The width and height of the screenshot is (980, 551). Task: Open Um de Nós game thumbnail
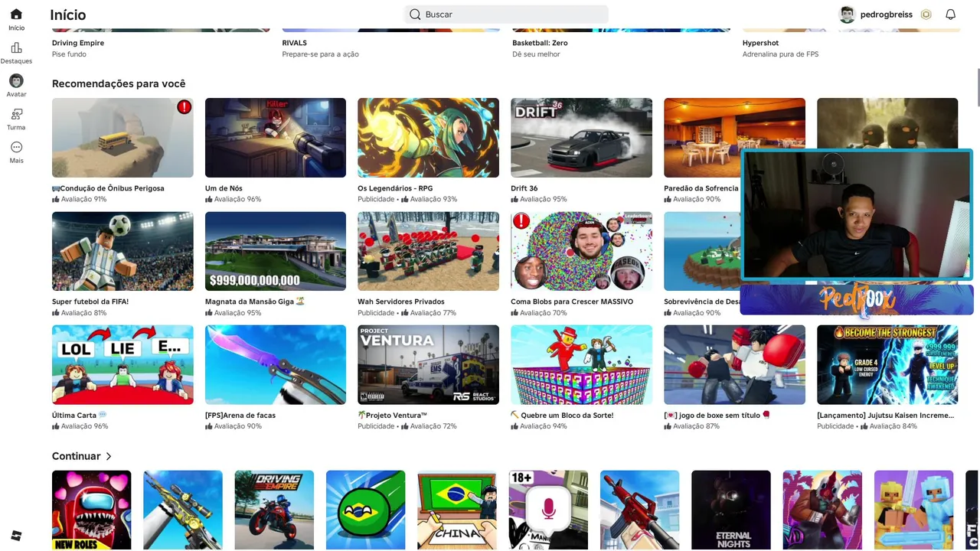coord(276,138)
